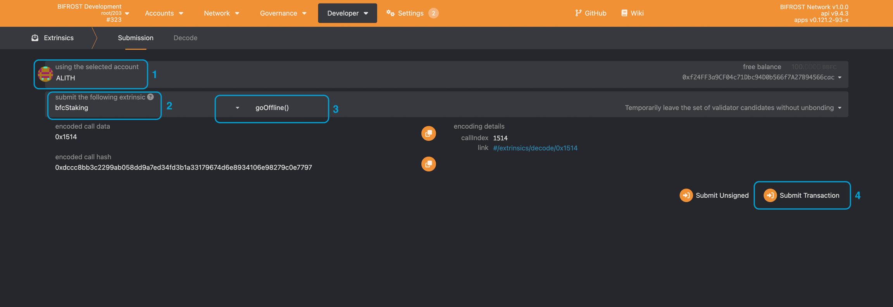Expand the Governance menu
This screenshot has width=893, height=307.
point(283,13)
